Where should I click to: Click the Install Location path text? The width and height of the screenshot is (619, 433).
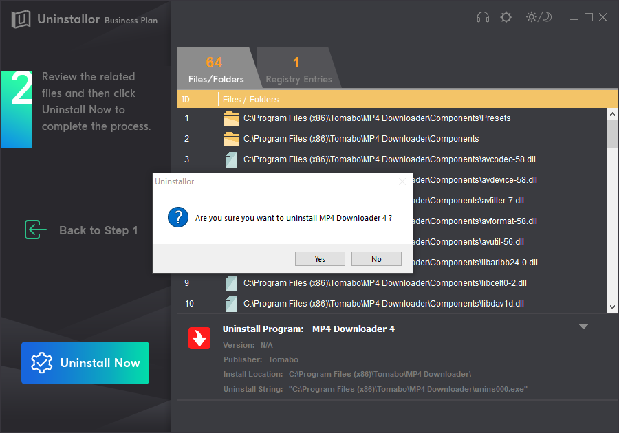coord(380,374)
